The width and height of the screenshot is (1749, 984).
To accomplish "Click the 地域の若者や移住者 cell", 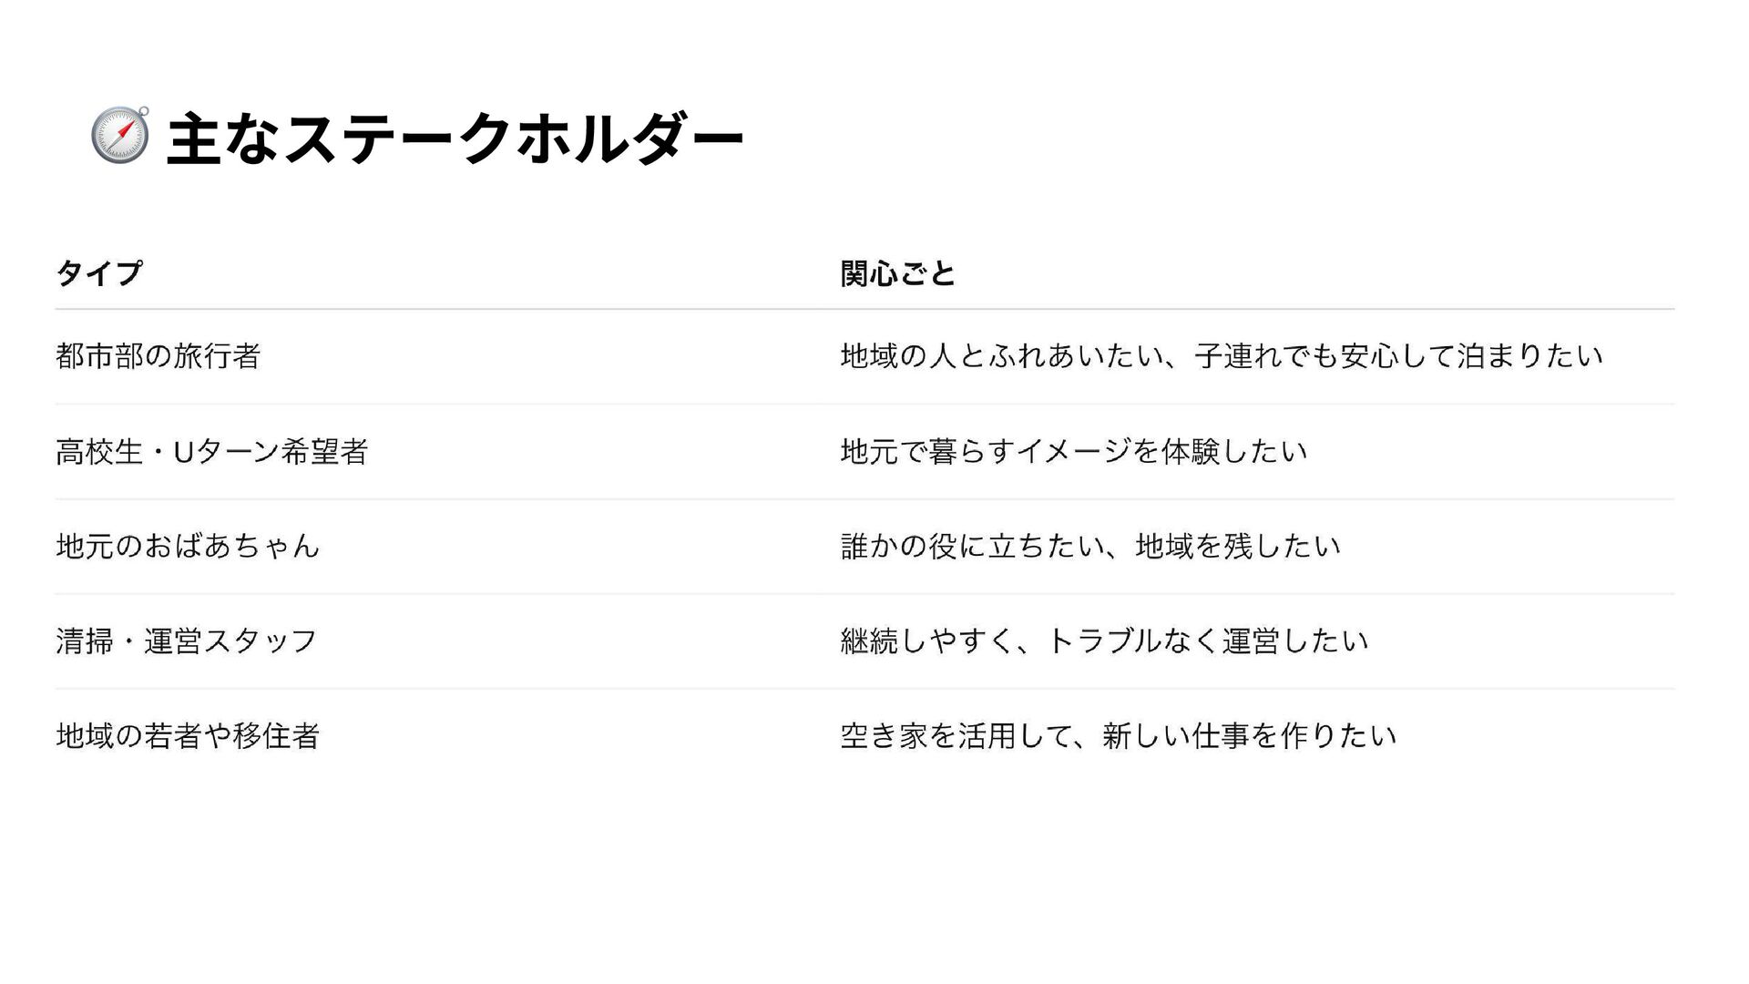I will 188,735.
